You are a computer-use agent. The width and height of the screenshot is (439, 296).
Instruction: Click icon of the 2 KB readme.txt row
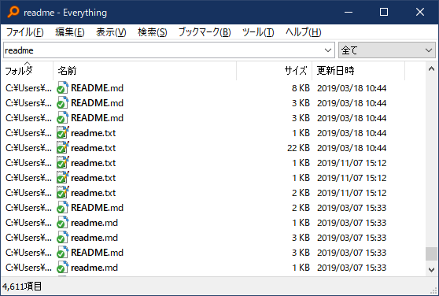[62, 193]
